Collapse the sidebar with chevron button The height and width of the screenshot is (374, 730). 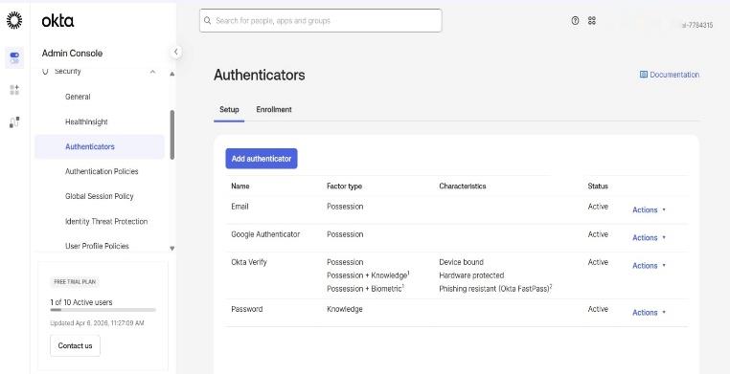[x=175, y=52]
